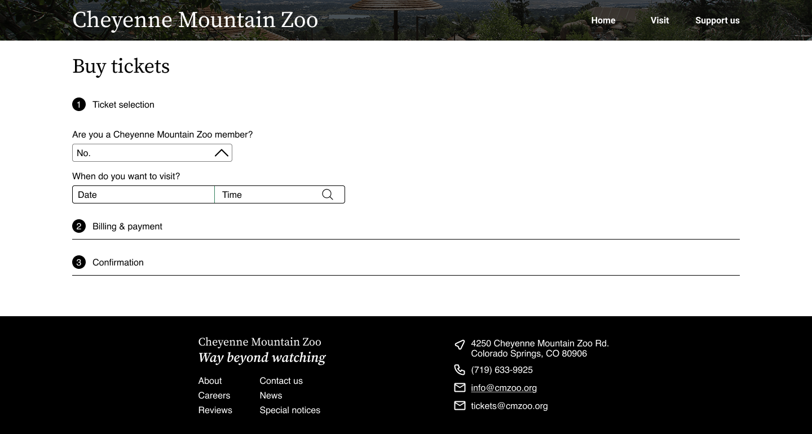
Task: Go to Home in the top navigation
Action: click(603, 20)
